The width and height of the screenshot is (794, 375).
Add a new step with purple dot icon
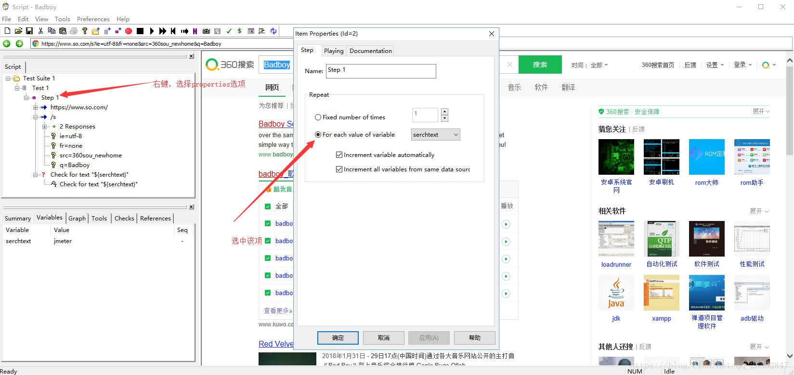coord(118,31)
